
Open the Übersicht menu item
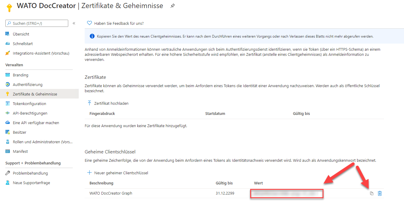pyautogui.click(x=21, y=34)
